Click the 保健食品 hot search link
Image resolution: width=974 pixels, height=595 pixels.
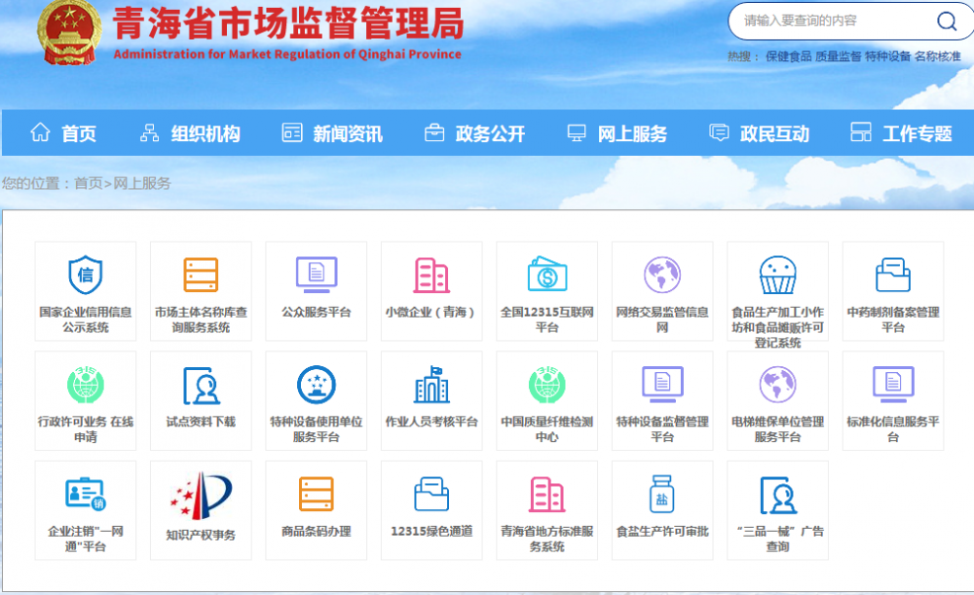788,56
